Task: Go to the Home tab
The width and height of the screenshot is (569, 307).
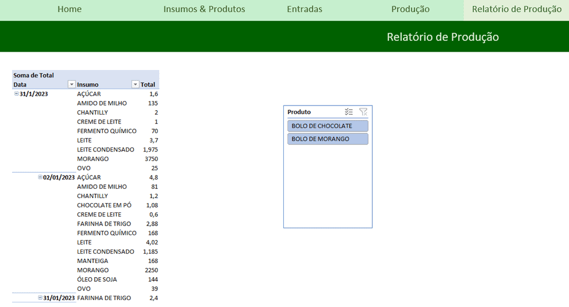Action: 70,9
